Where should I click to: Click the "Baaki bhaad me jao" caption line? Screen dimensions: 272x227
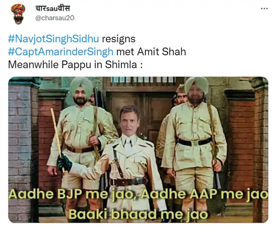tap(138, 214)
